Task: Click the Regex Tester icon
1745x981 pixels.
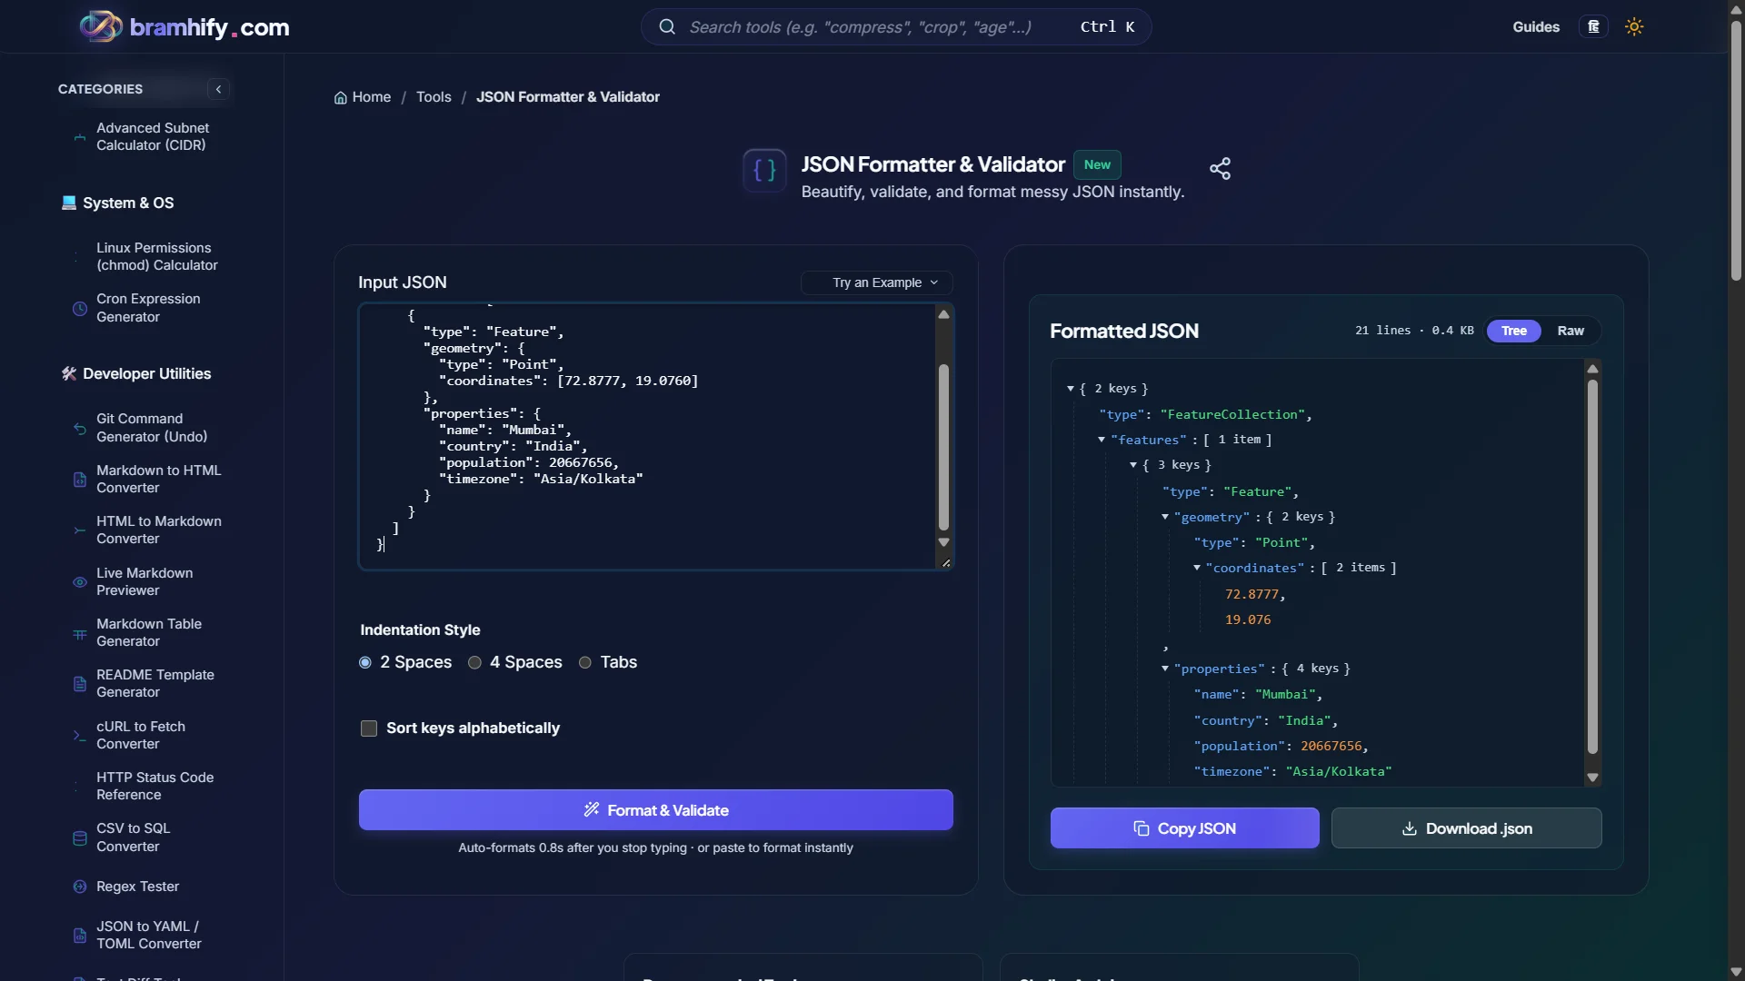Action: 80,887
